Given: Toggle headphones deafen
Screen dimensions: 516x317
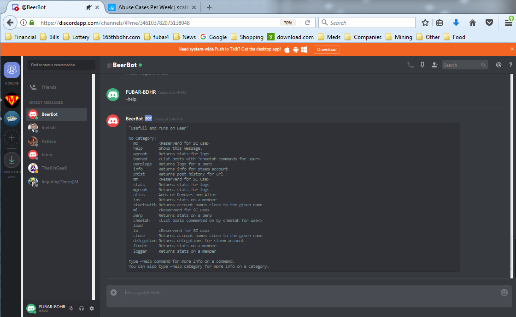Looking at the screenshot, I should (82, 308).
